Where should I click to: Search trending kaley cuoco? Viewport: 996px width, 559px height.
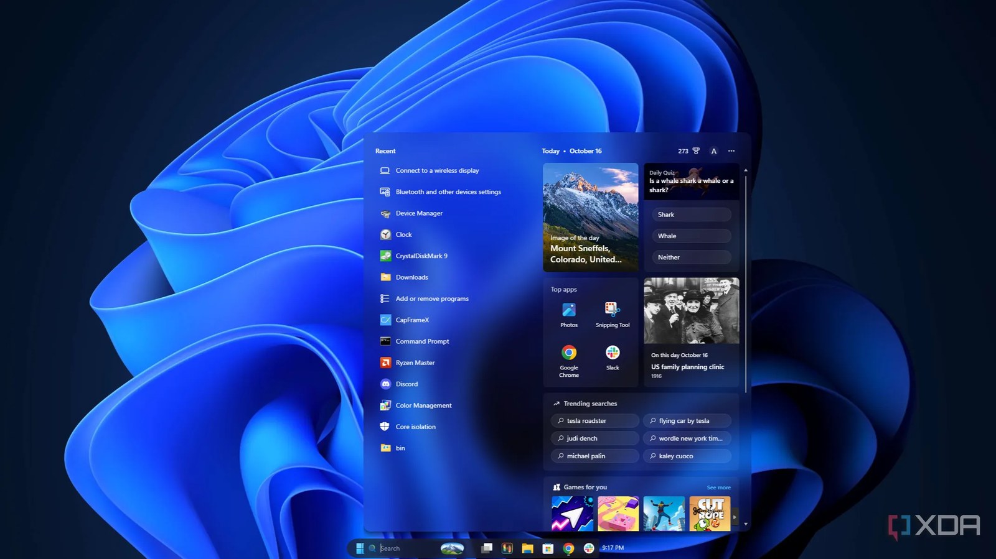coord(687,456)
